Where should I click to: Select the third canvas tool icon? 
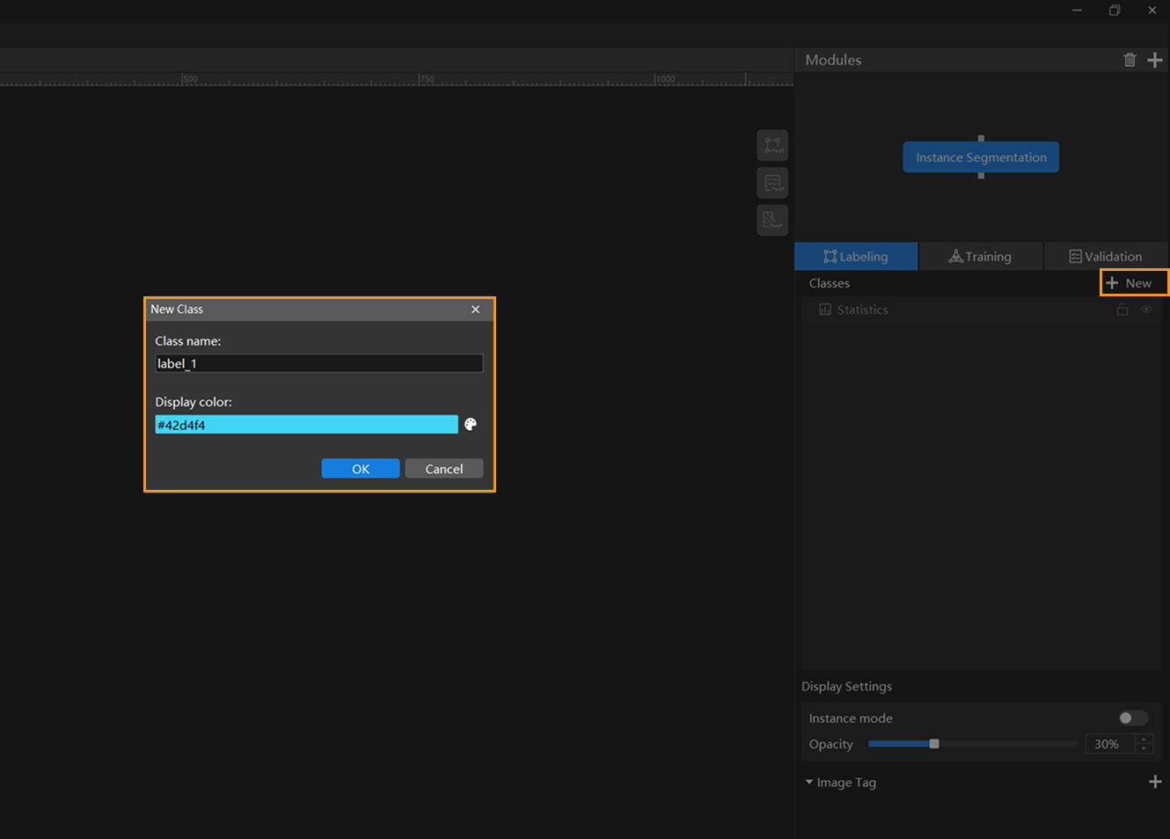tap(772, 220)
